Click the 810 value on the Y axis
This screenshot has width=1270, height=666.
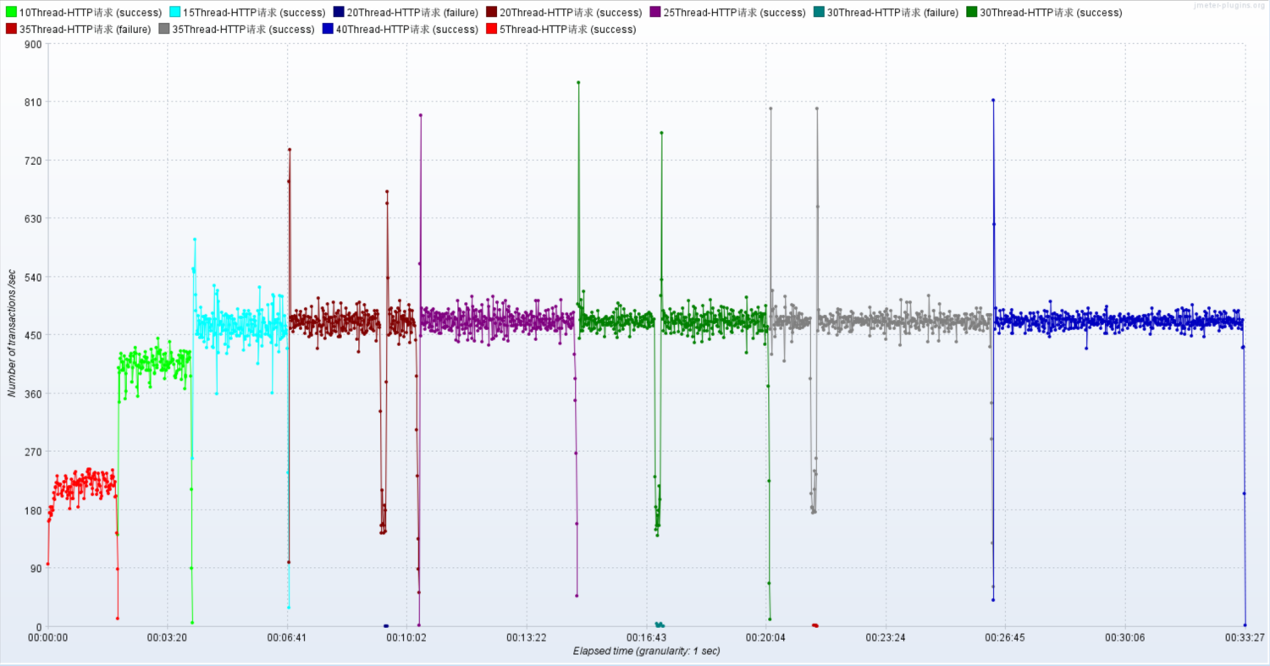33,102
